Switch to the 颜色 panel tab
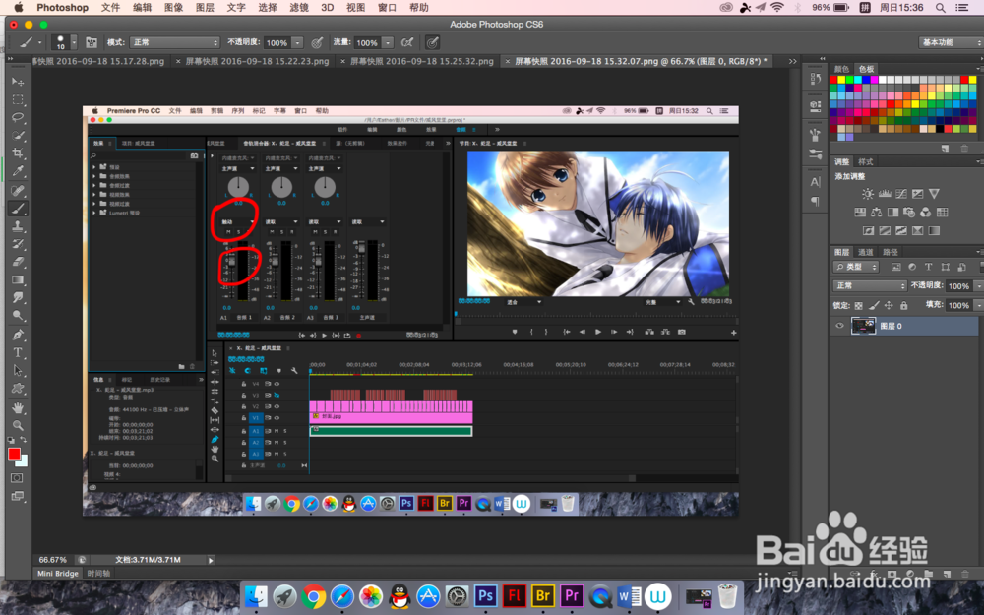The width and height of the screenshot is (984, 615). tap(841, 69)
